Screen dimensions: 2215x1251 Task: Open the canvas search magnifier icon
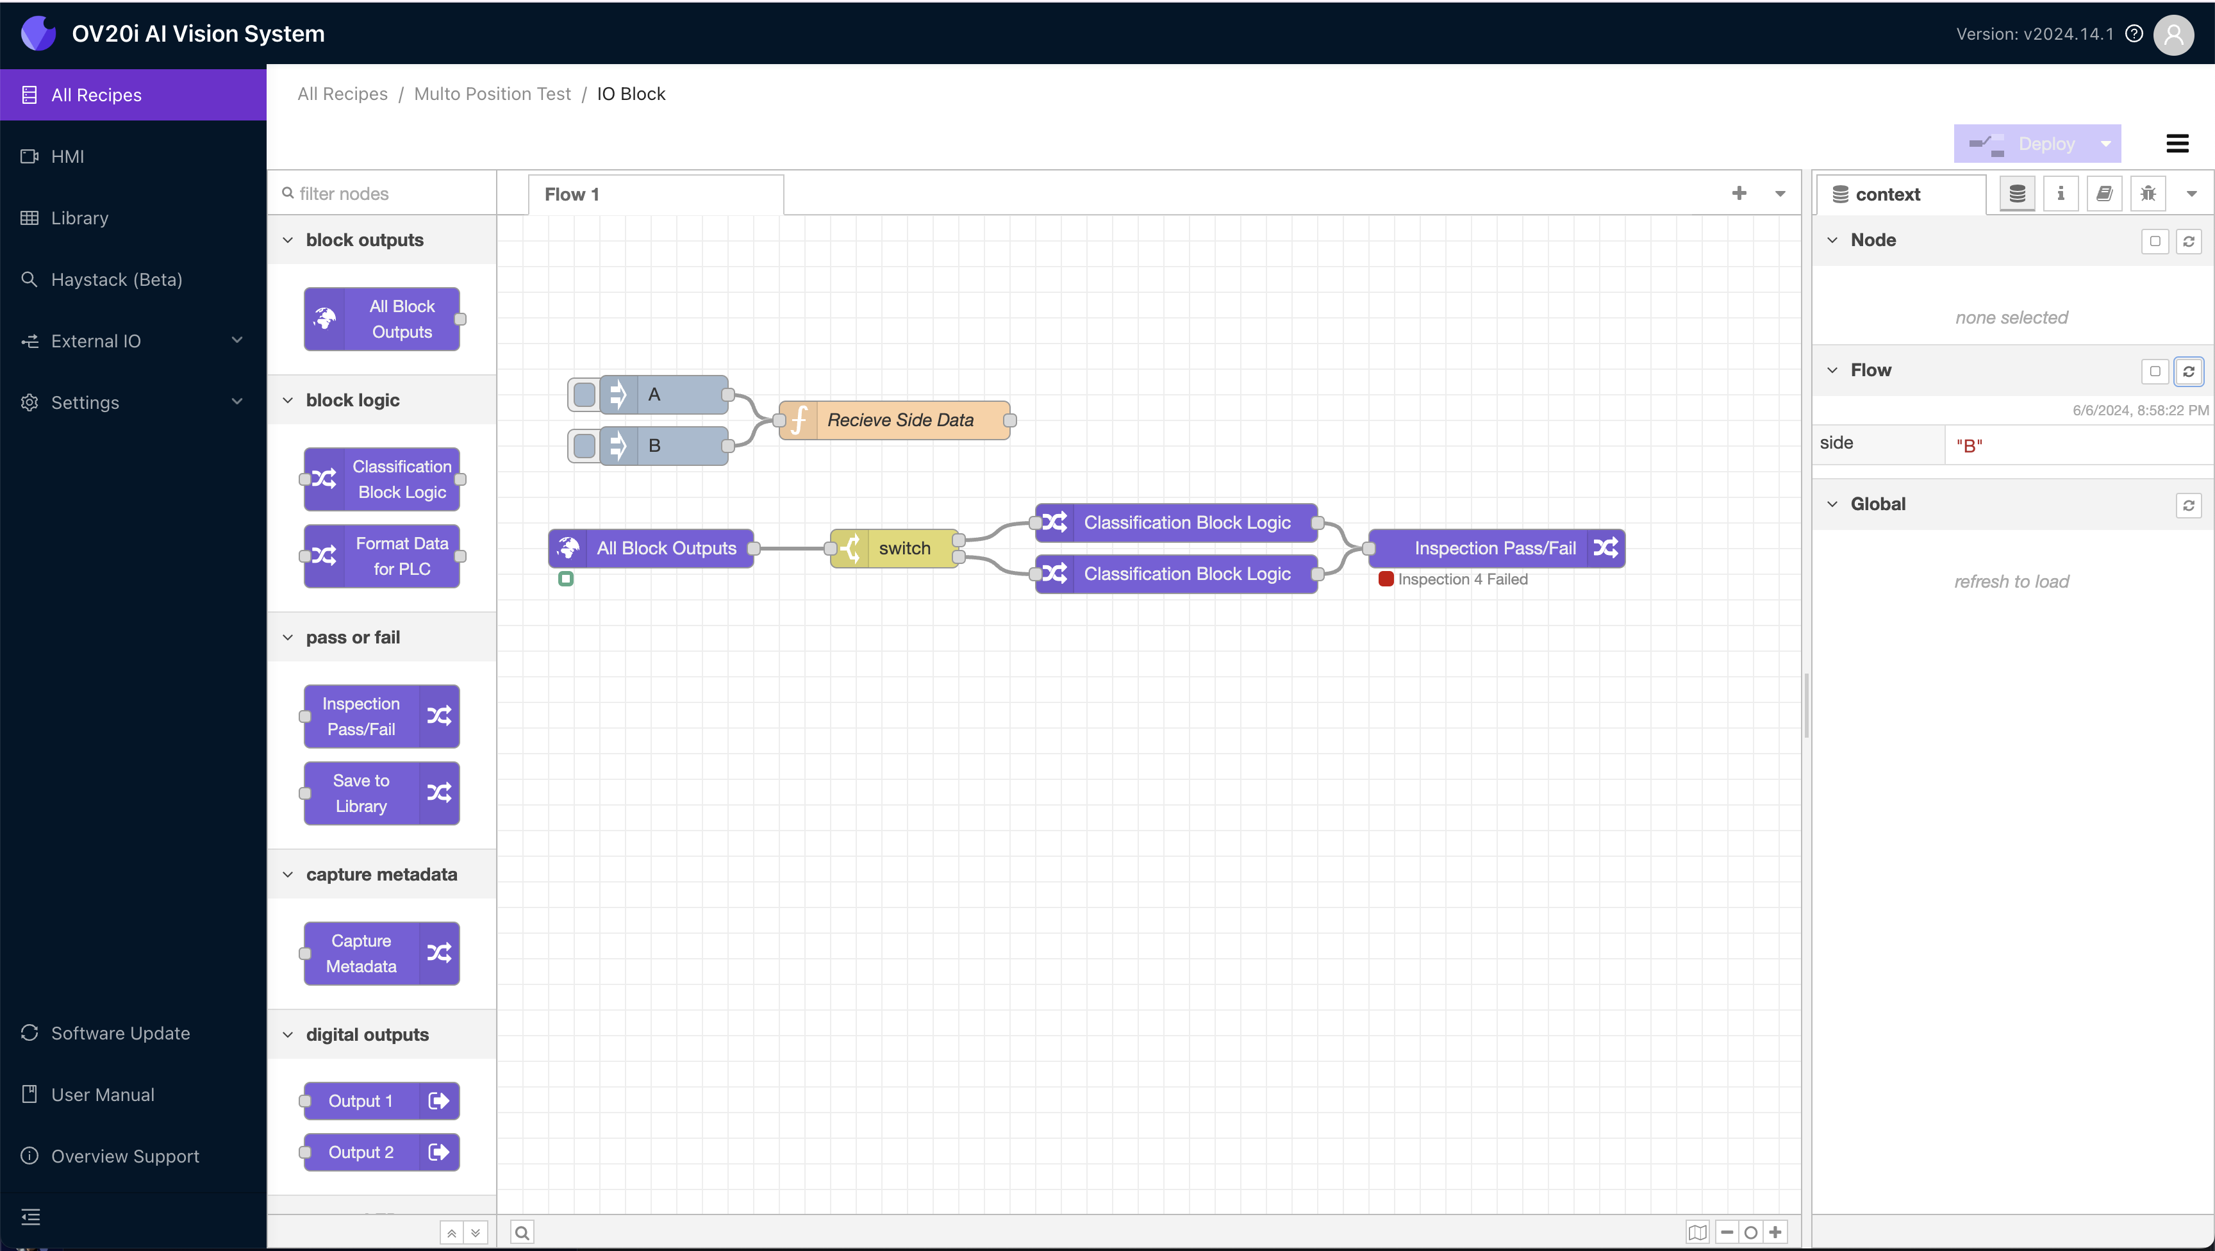tap(522, 1231)
